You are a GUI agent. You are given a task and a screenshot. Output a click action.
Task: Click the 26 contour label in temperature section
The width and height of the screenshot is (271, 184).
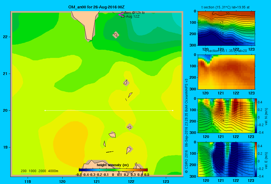[x=222, y=22]
